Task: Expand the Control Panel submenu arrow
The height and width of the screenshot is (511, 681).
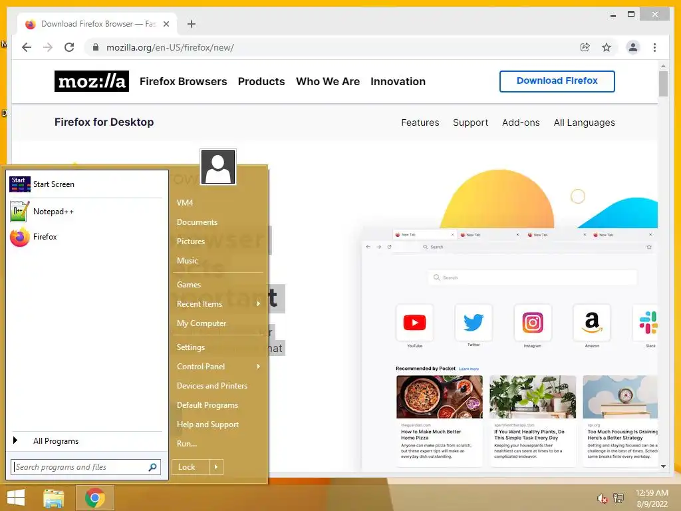Action: point(259,367)
